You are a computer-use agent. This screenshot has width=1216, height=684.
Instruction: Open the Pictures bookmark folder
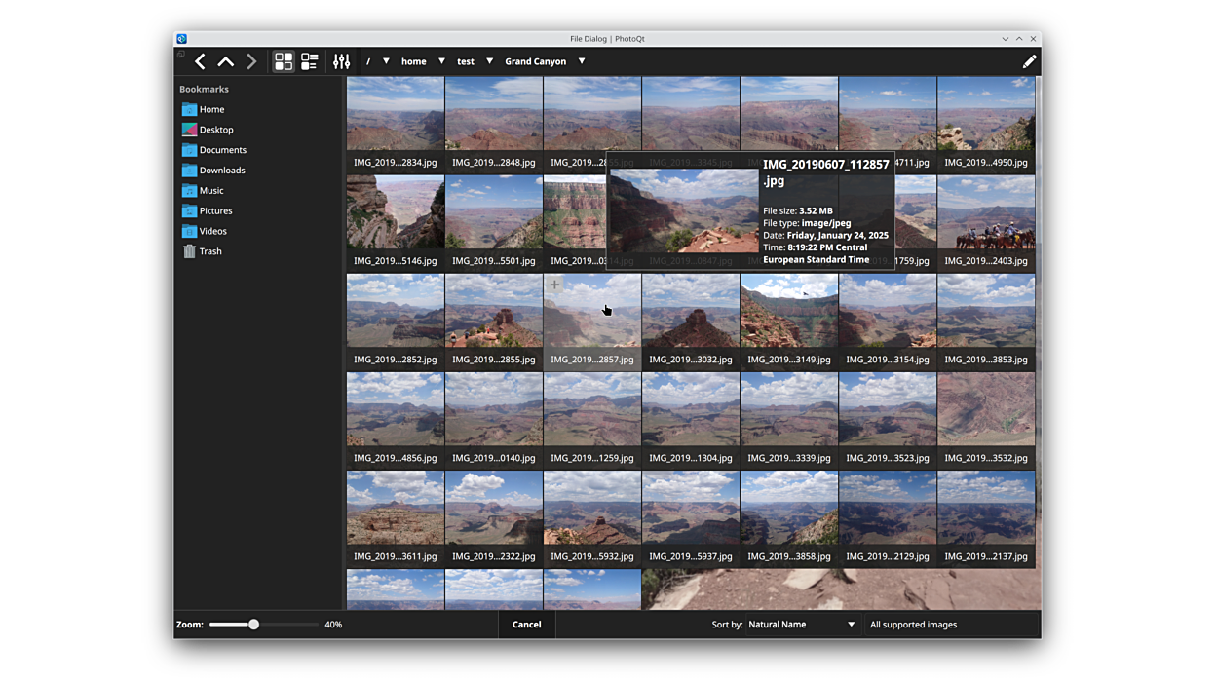pos(215,210)
